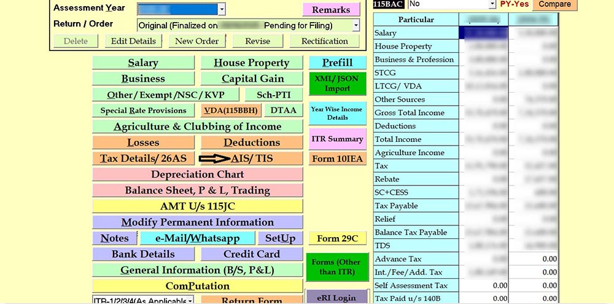Open the Salary section

tap(143, 63)
